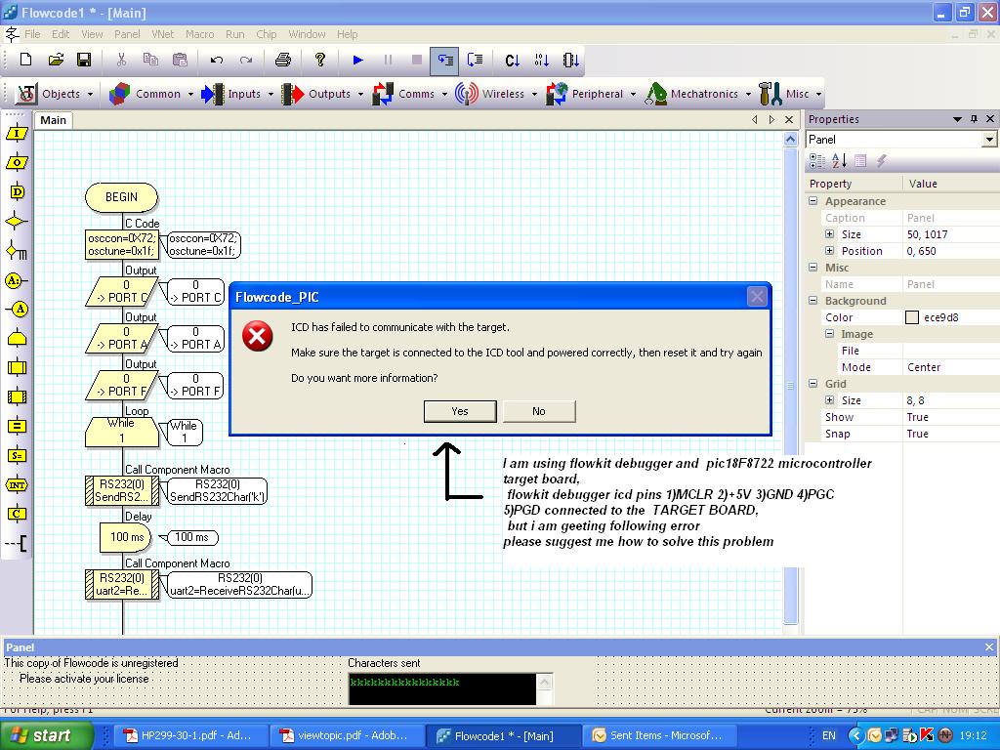Screen dimensions: 1000x750
Task: Click the Step Into toolbar icon
Action: coord(444,60)
